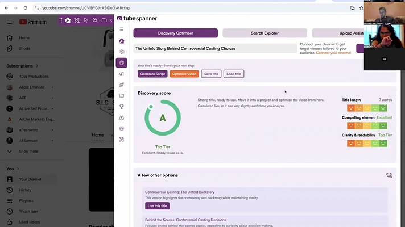Select the Discovery Optimiser target icon in sidebar

[122, 63]
